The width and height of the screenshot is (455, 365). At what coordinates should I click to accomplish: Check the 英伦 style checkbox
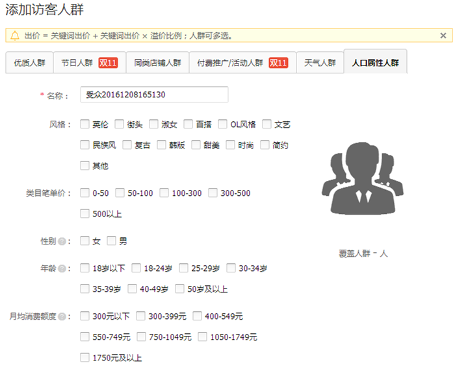[x=84, y=124]
